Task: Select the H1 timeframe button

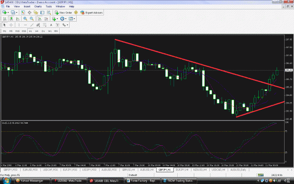Action: (x=31, y=31)
